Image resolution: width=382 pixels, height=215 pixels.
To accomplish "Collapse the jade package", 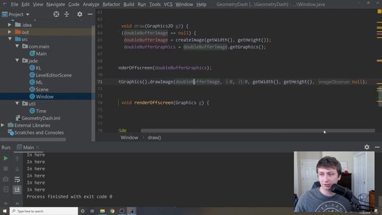I will (x=17, y=60).
